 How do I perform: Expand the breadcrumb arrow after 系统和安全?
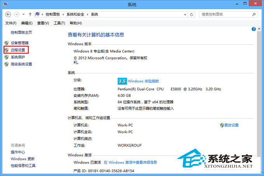pyautogui.click(x=88, y=14)
